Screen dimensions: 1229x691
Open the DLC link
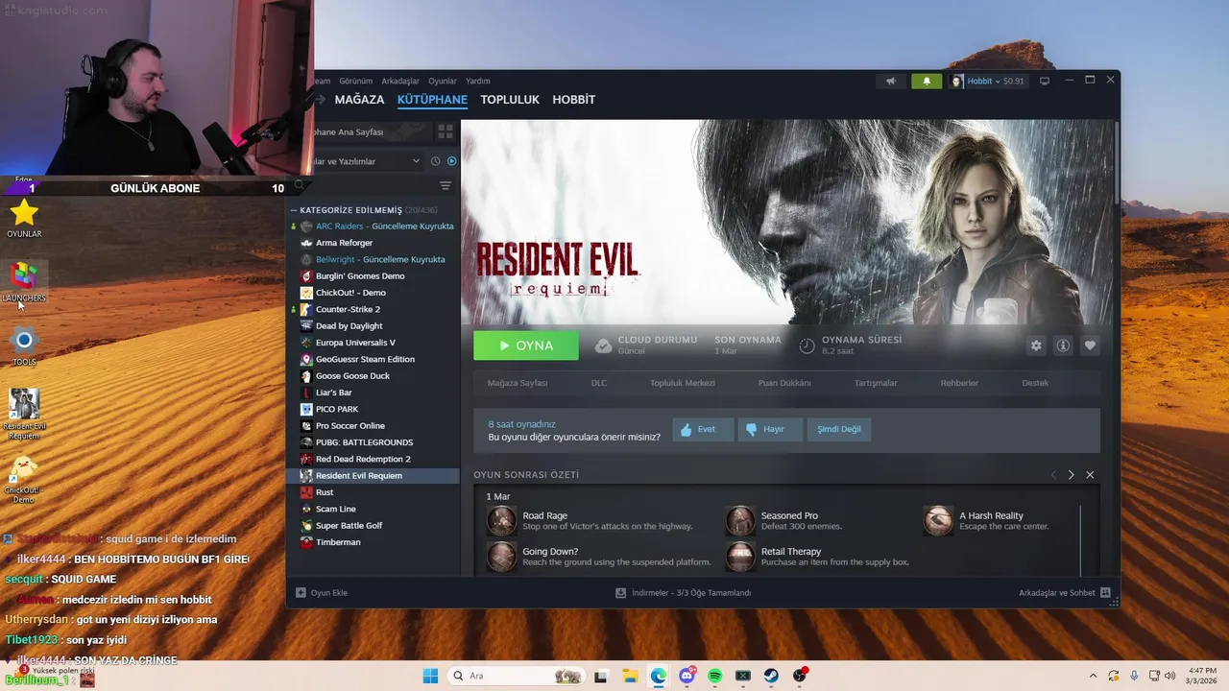599,383
